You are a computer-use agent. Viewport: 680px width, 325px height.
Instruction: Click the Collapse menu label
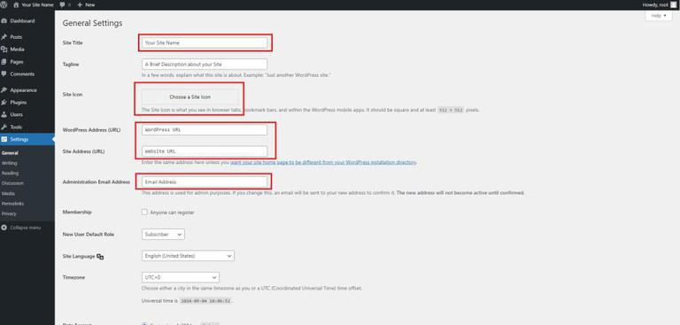[26, 228]
